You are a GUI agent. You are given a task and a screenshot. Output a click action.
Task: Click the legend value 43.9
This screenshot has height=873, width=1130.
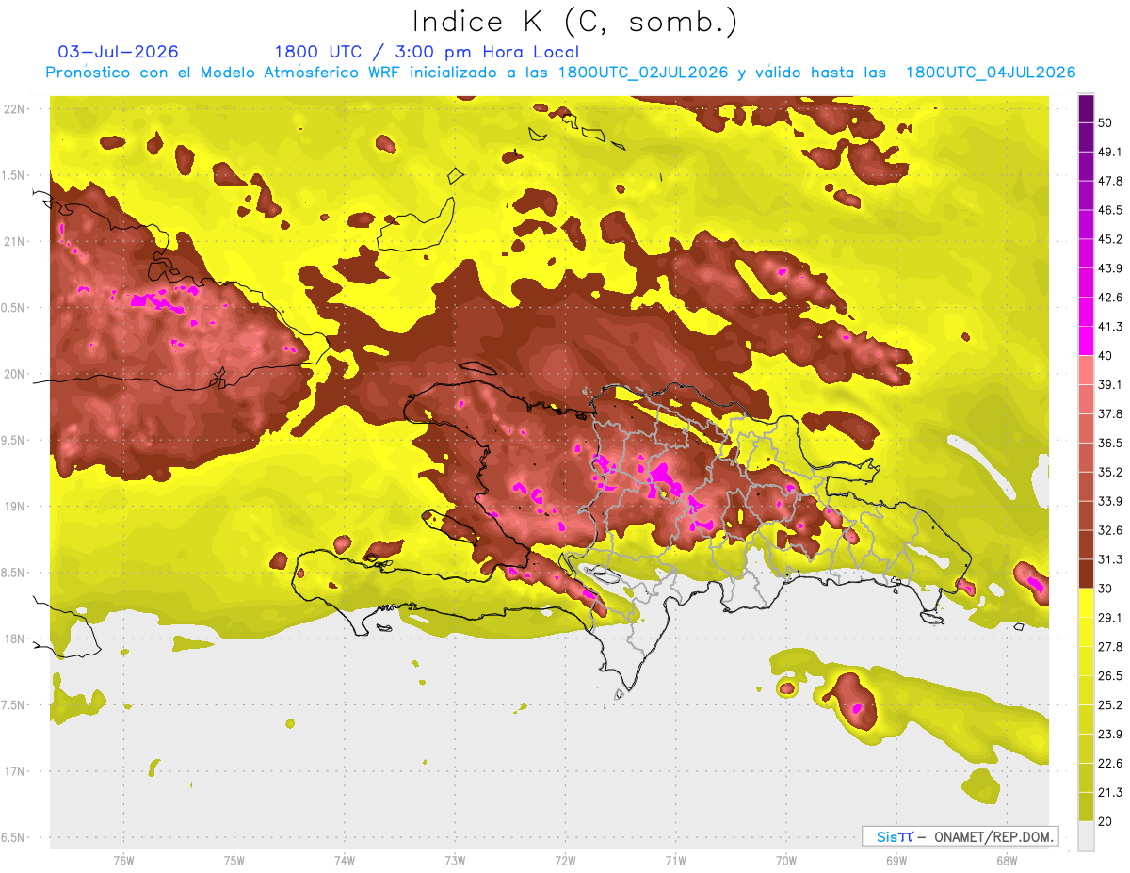pos(1110,268)
